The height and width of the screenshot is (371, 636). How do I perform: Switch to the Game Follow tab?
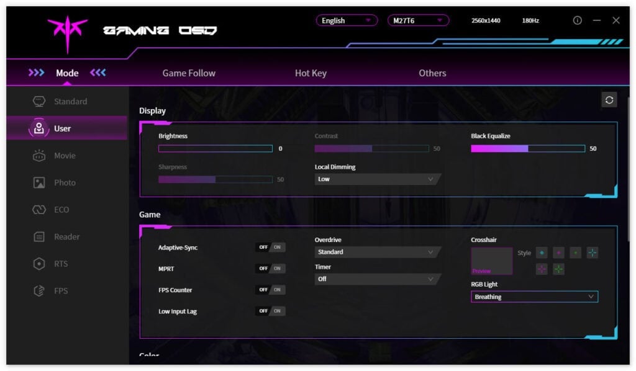[189, 73]
